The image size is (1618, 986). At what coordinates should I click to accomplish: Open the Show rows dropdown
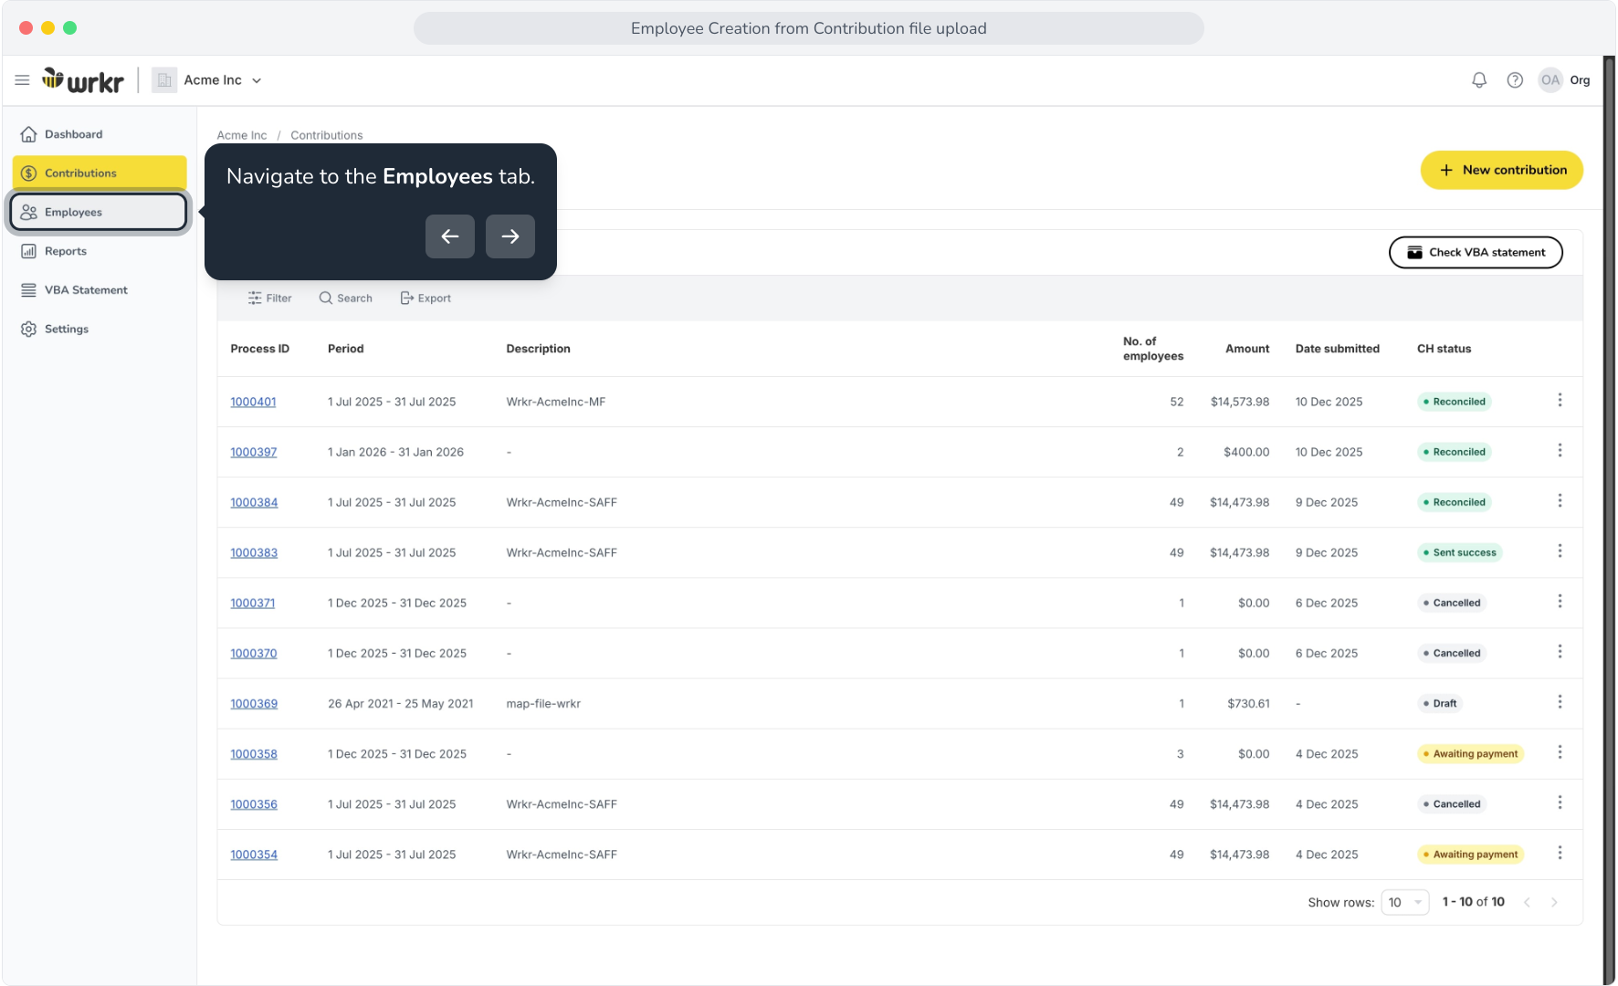tap(1405, 902)
